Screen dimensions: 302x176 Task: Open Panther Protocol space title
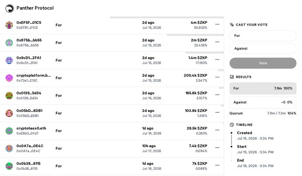pos(35,8)
